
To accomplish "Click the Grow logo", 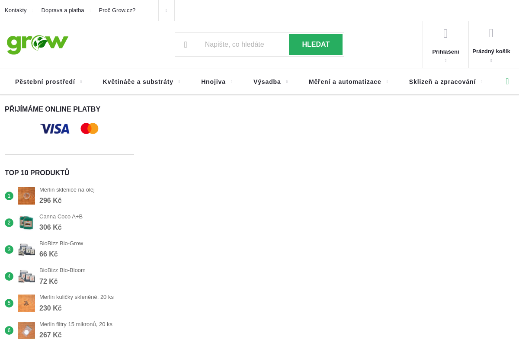I will 38,45.
